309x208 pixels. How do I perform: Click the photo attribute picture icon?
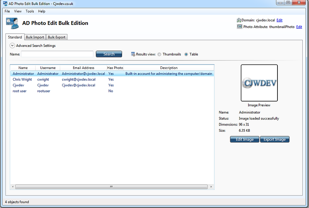click(239, 26)
